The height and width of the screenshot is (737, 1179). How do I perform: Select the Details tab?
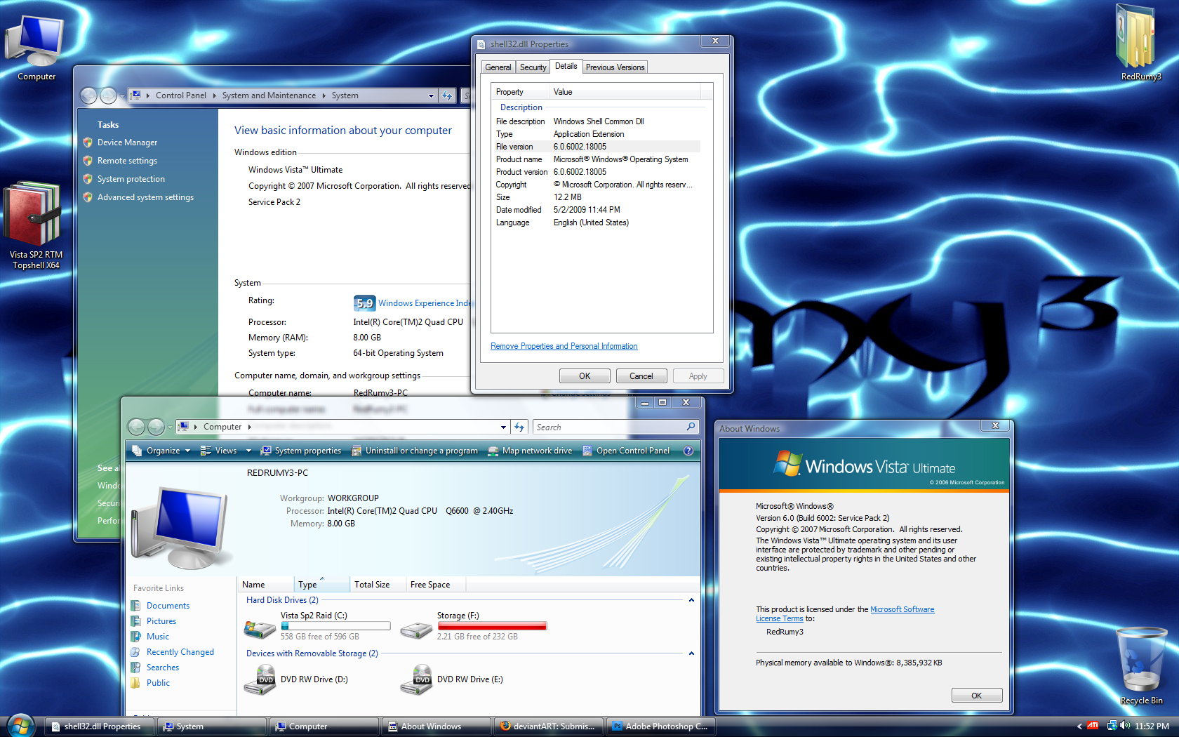tap(566, 66)
